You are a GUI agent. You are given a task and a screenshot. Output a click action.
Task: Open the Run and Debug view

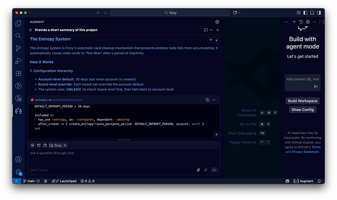pos(18,61)
